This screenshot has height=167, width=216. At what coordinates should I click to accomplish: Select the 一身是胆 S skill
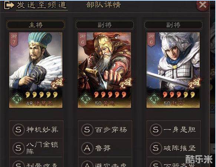click(174, 130)
